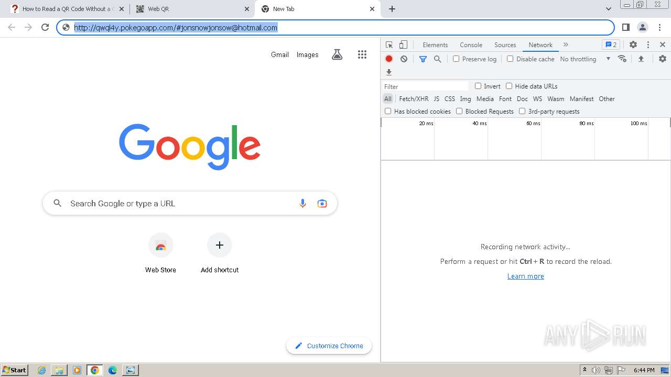Viewport: 671px width, 377px height.
Task: Close the DevTools panel
Action: 663,45
